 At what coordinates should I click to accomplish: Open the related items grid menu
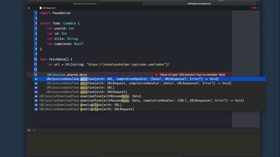[x=29, y=8]
